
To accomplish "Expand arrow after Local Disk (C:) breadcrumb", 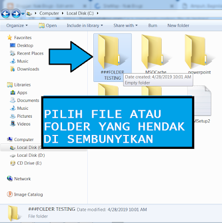I will coord(97,13).
